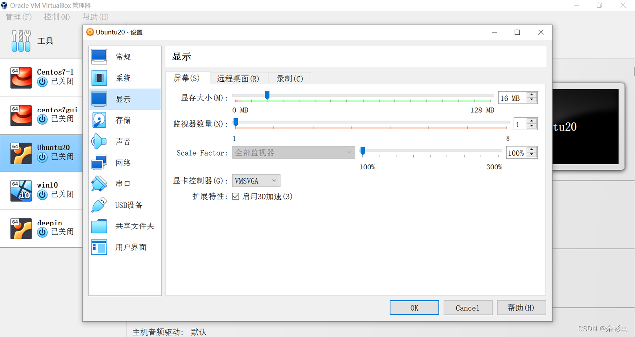Screen dimensions: 635x337
Task: Decrease Scale Factor with the down stepper arrow
Action: [532, 156]
